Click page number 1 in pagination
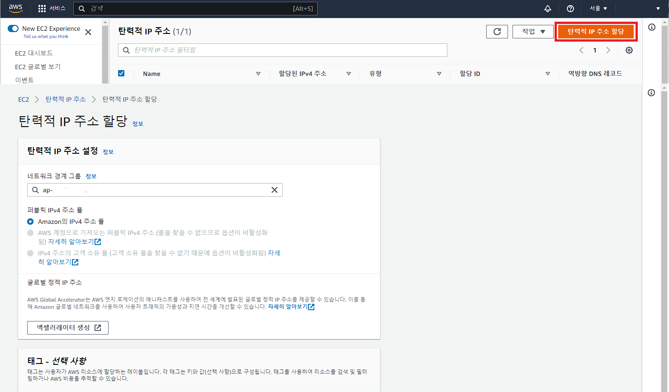The width and height of the screenshot is (669, 392). pos(595,50)
